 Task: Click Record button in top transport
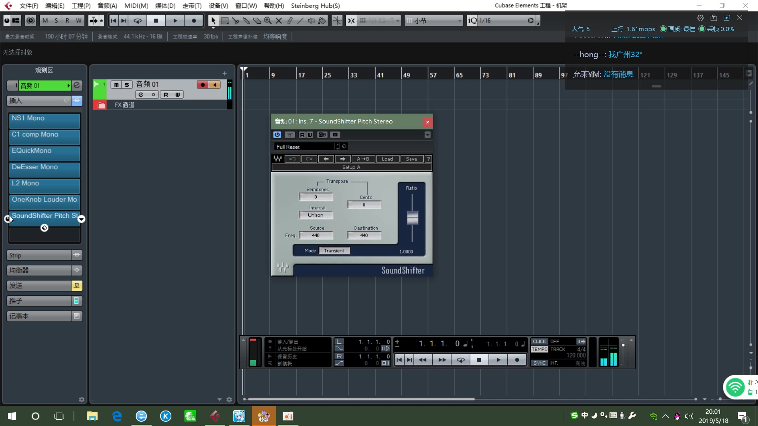[x=194, y=21]
